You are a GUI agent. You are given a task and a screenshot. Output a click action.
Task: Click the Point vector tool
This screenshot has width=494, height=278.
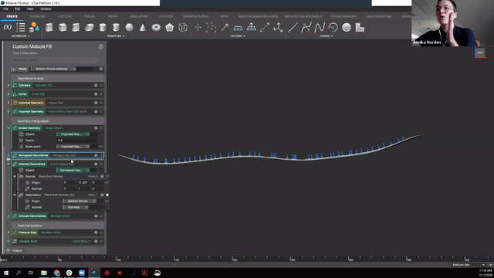point(198,28)
